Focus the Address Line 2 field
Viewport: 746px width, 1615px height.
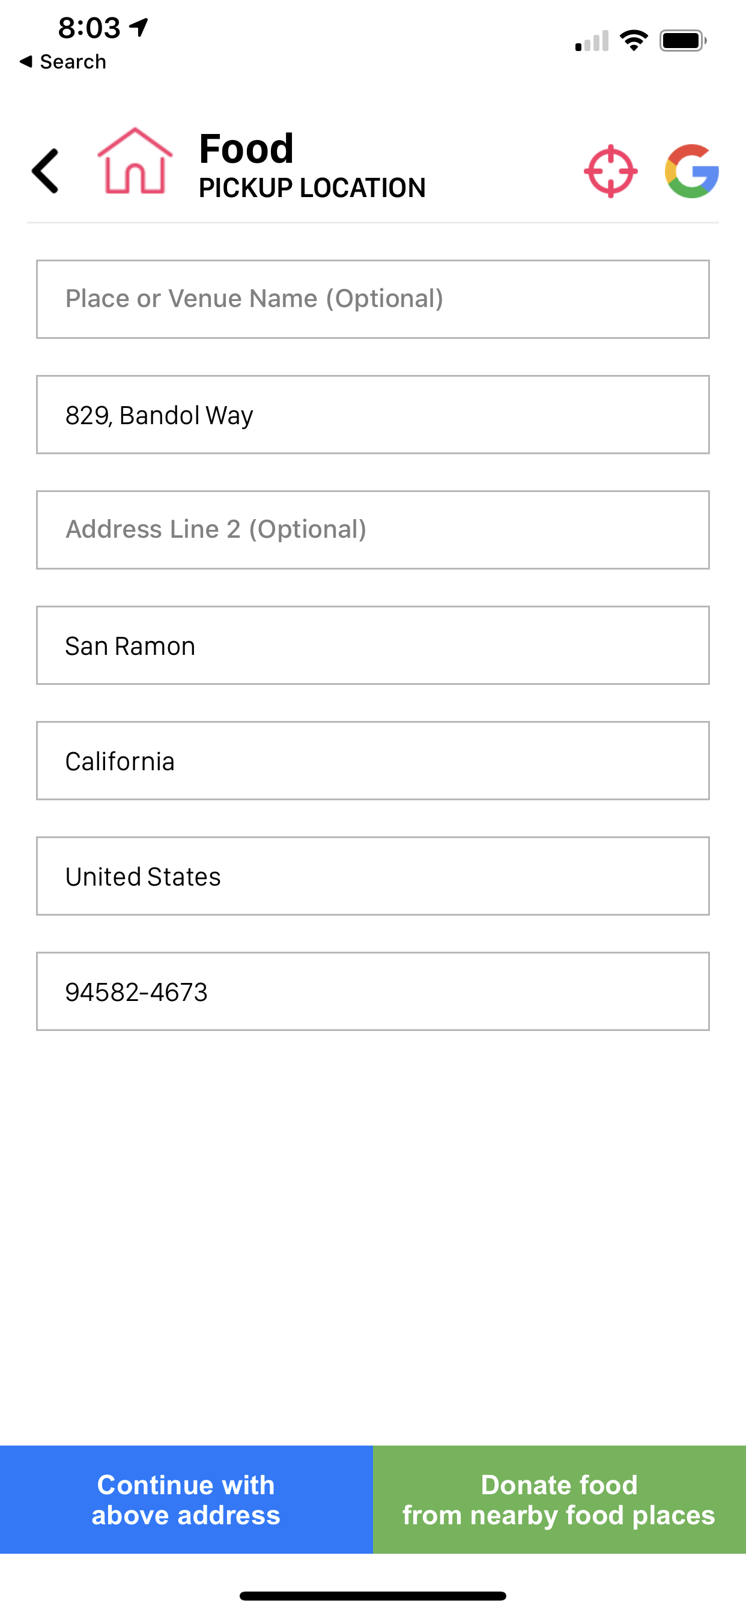click(x=373, y=530)
